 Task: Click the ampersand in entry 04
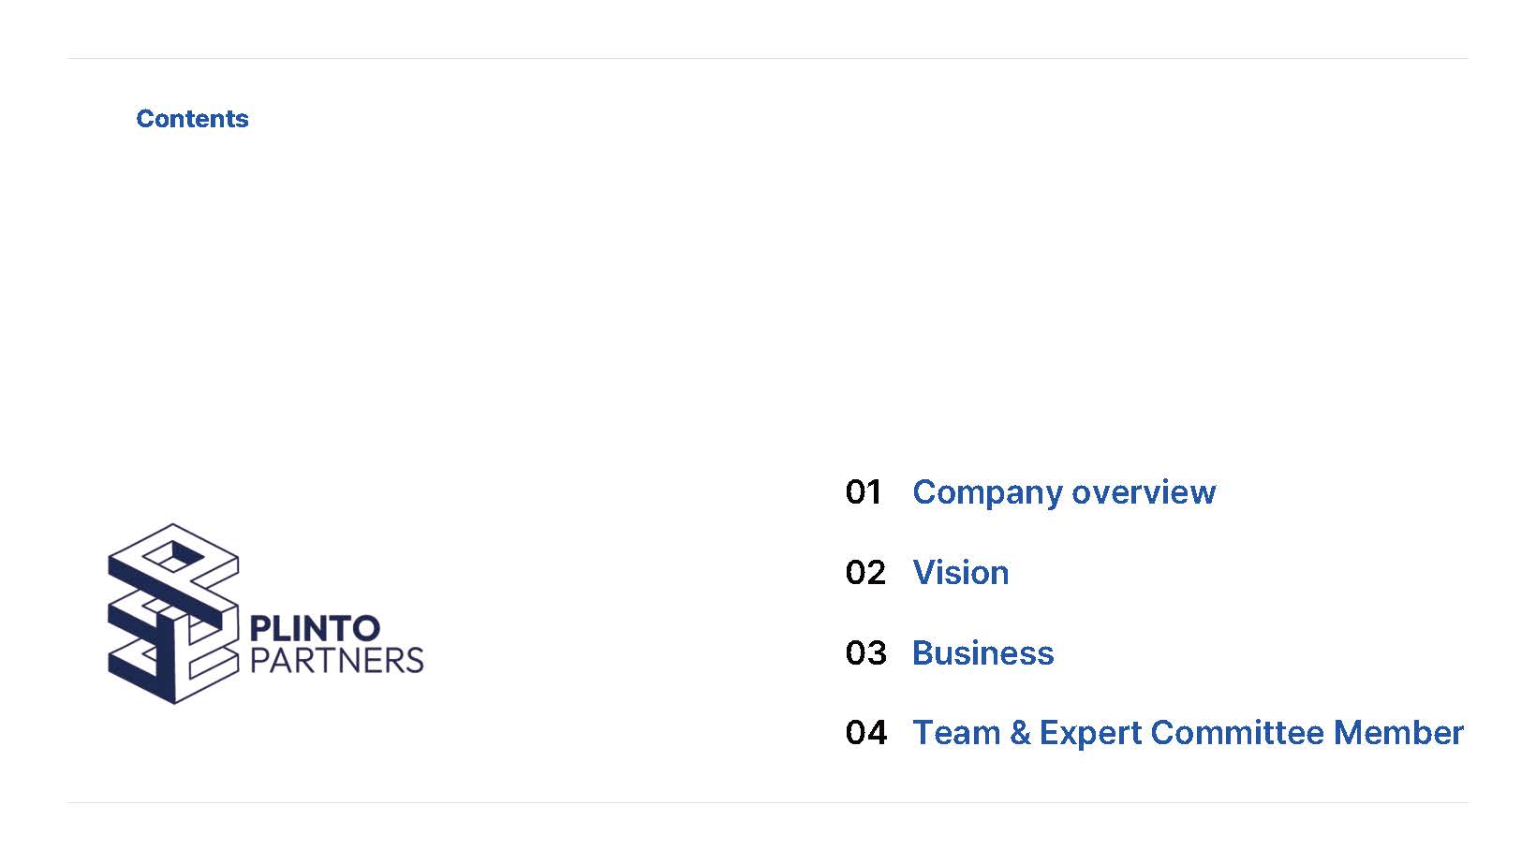click(x=1020, y=733)
